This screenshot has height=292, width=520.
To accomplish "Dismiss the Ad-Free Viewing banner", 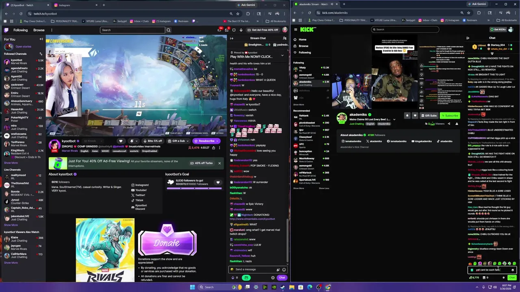I will (219, 163).
